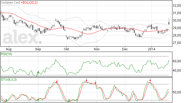The height and width of the screenshot is (103, 185).
Task: Click the Aug date axis label
Action: 9,49
